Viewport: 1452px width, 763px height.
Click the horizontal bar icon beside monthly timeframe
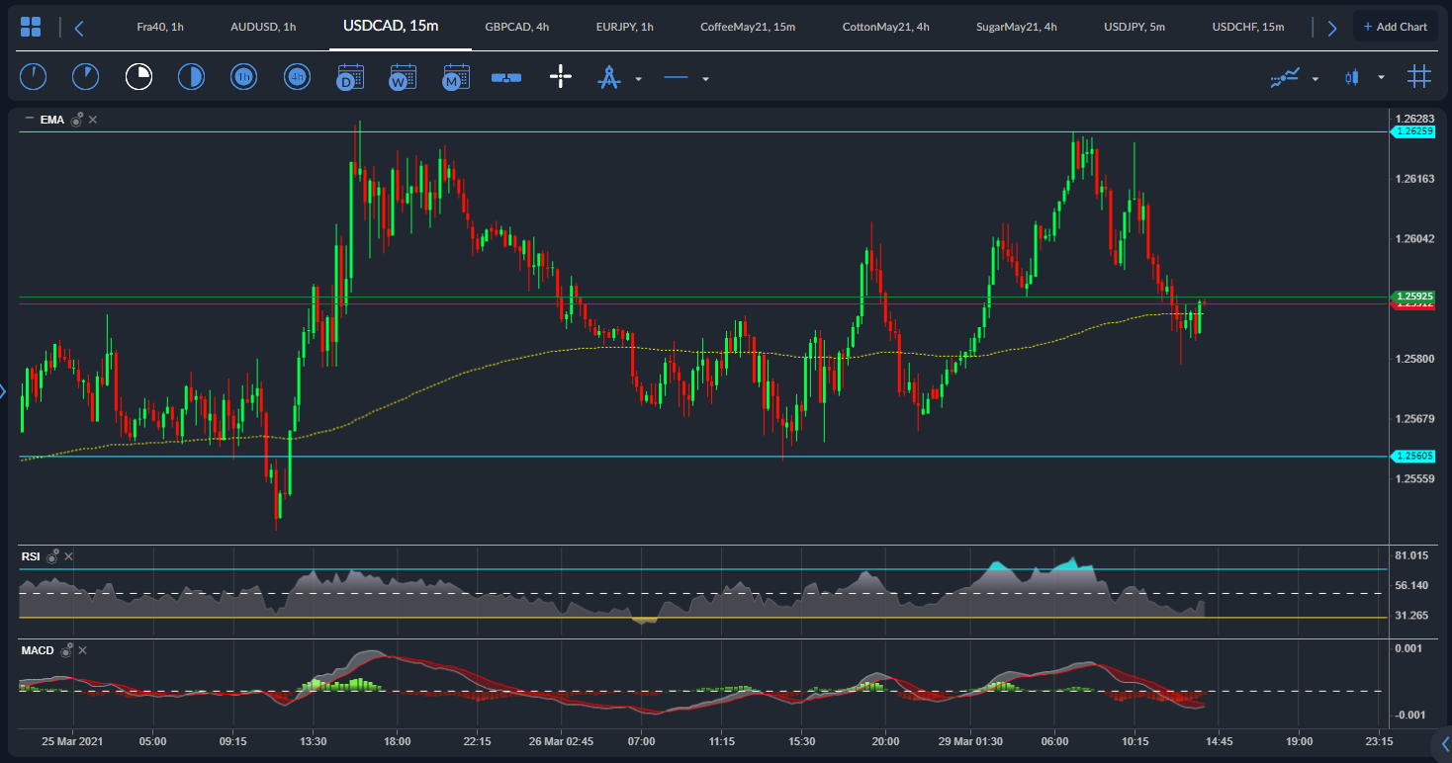[x=506, y=77]
